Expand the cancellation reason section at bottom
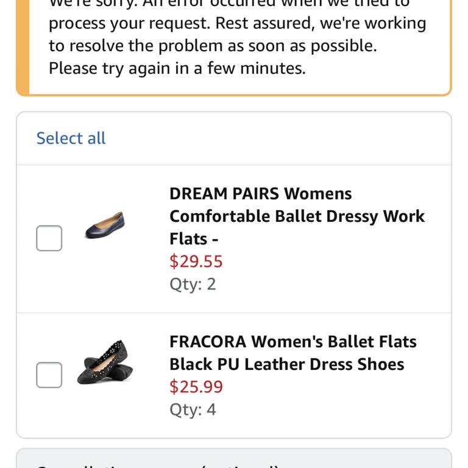468x468 pixels. 234,461
